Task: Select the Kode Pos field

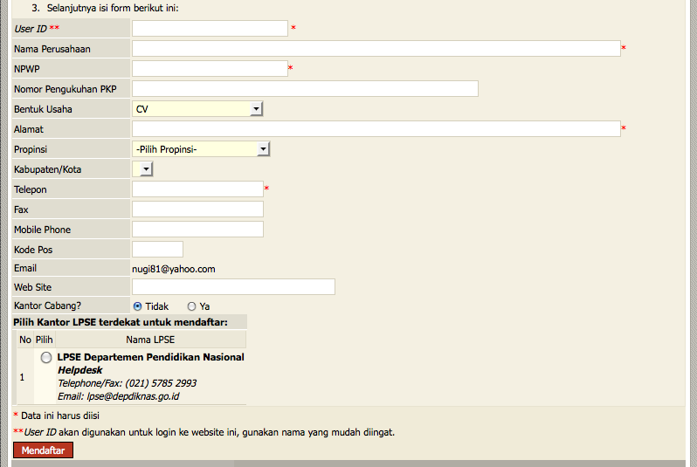Action: [x=157, y=250]
